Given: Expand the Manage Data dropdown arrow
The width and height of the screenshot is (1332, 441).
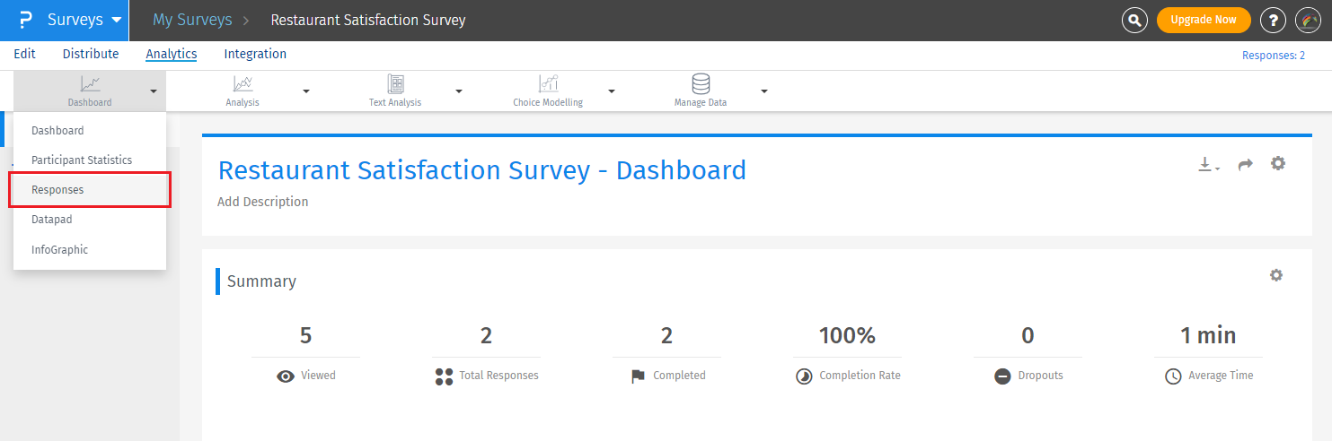Looking at the screenshot, I should [764, 91].
